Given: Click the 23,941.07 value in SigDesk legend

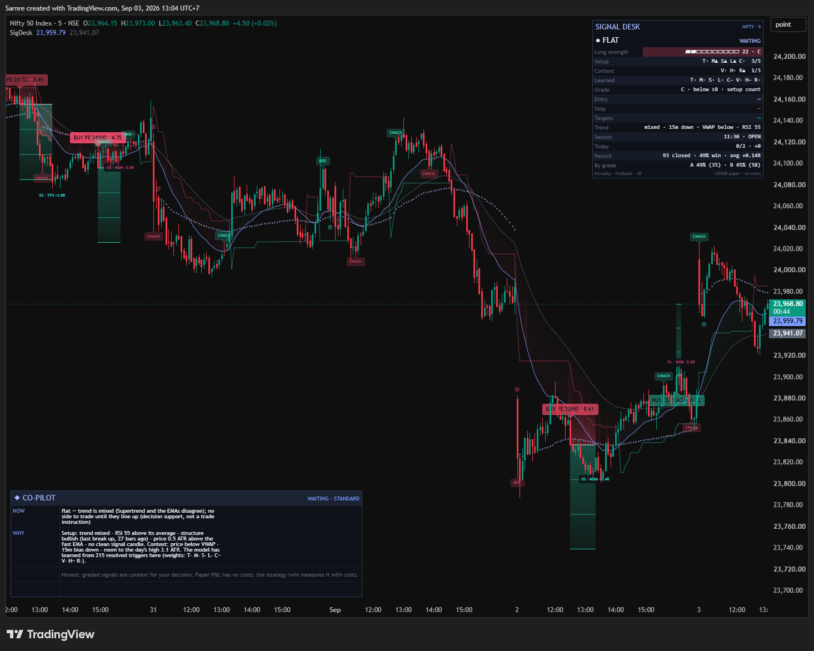Looking at the screenshot, I should [x=84, y=33].
